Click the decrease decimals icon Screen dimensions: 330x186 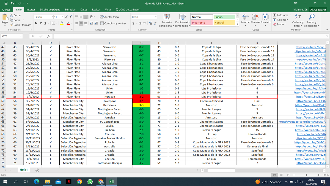[x=155, y=23]
